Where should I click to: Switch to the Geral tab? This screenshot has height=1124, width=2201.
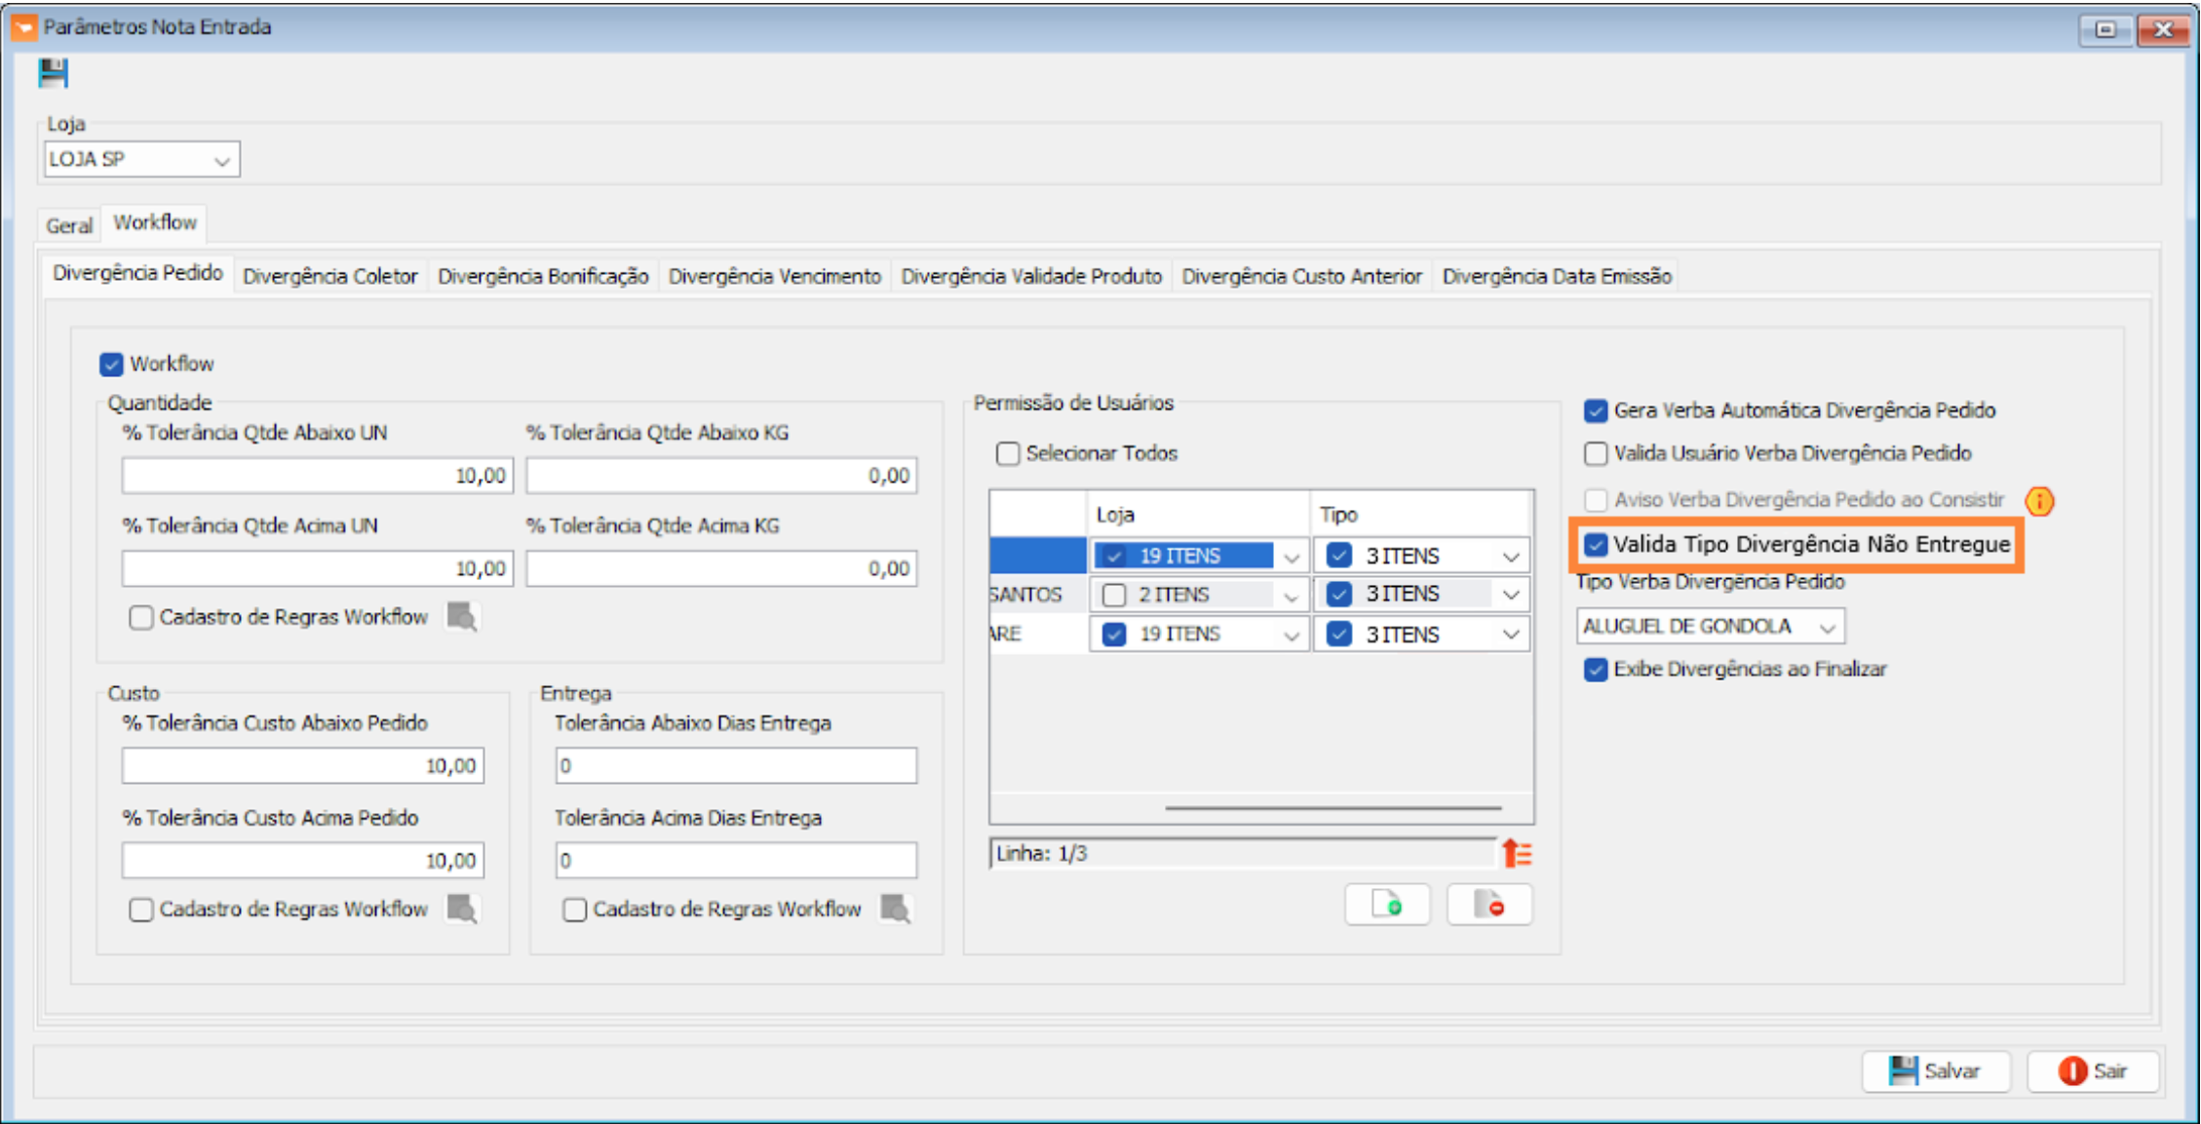(69, 225)
